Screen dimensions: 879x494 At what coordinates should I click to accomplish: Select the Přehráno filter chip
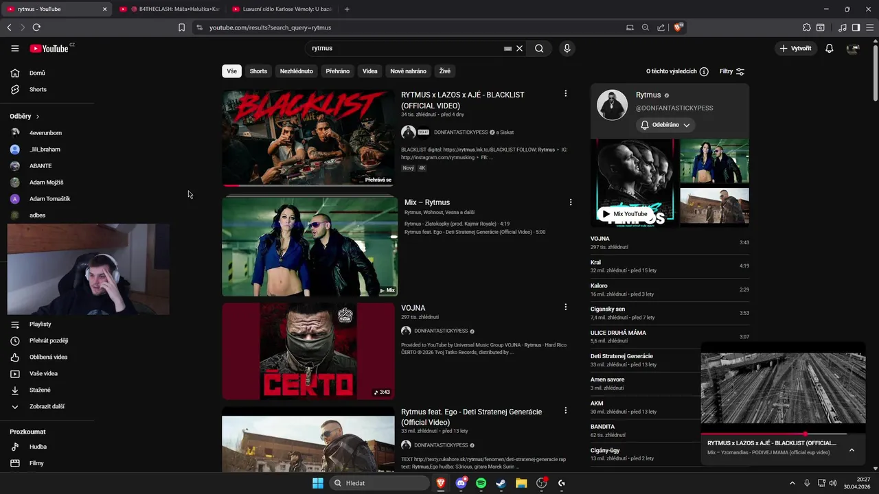(x=338, y=71)
